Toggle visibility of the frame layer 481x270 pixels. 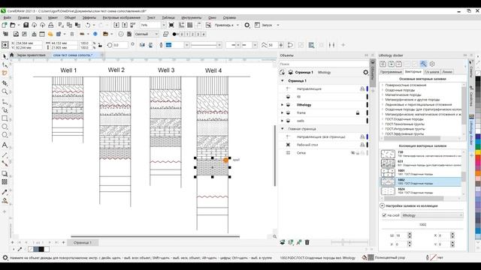[x=288, y=112]
